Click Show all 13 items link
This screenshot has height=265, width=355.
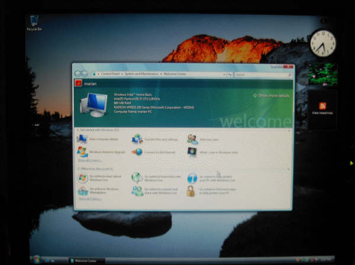pos(89,160)
